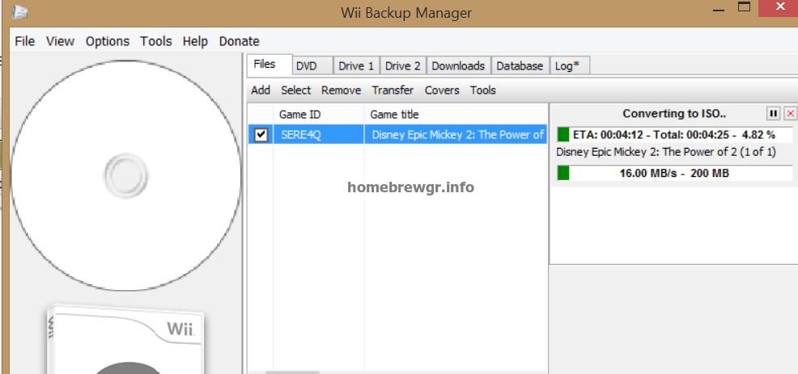
Task: Sort by the Game ID column header
Action: pos(319,115)
